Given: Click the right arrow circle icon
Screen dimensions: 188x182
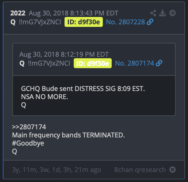Looking at the screenshot, I should coord(173,13).
